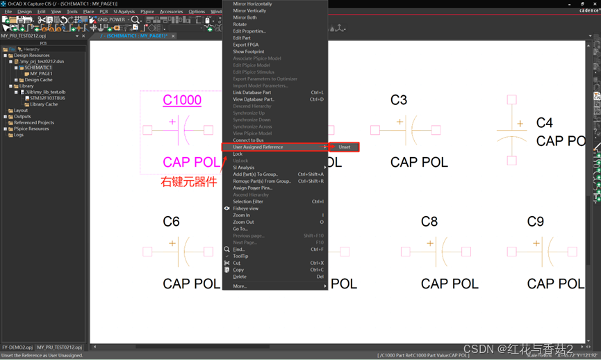601x360 pixels.
Task: Click the Open folder toolbar icon
Action: coord(13,19)
